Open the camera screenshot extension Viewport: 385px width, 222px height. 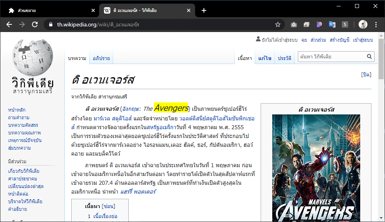(x=294, y=24)
